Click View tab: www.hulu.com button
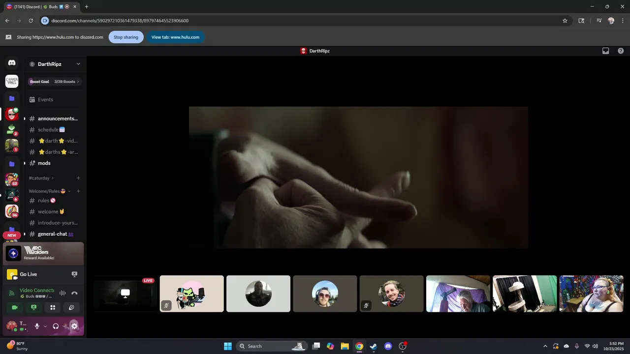Screen dimensions: 630x354 point(175,37)
